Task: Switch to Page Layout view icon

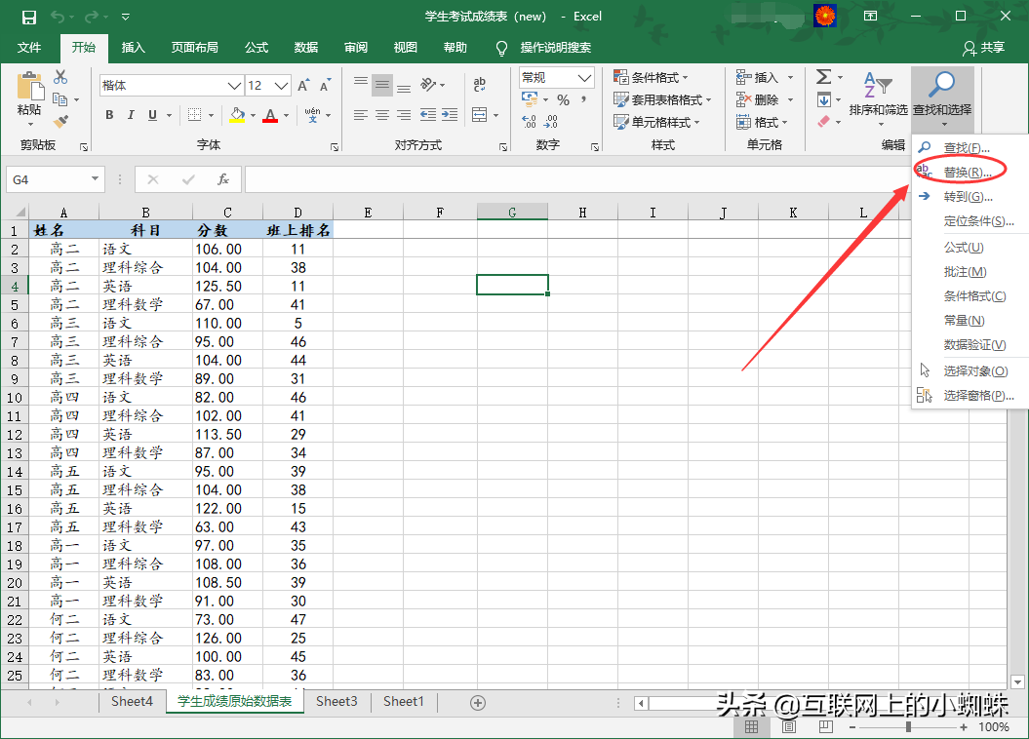Action: [789, 726]
